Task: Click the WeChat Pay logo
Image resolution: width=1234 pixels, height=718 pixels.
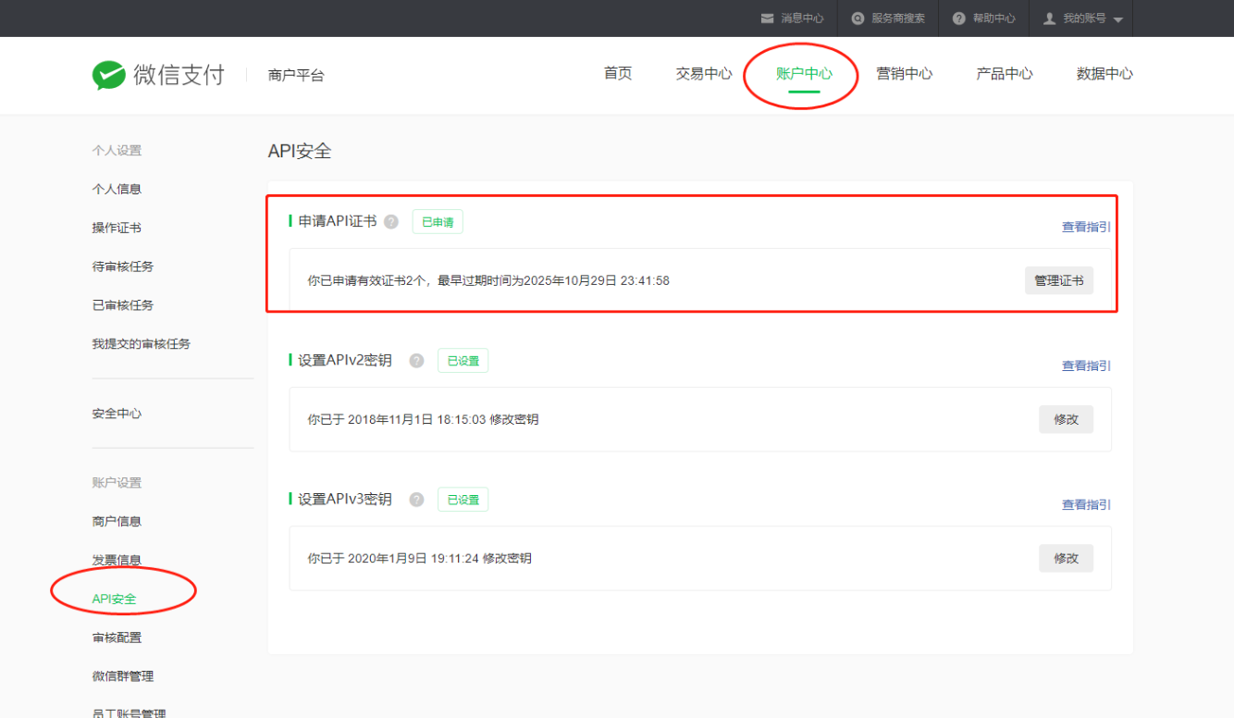Action: (x=109, y=75)
